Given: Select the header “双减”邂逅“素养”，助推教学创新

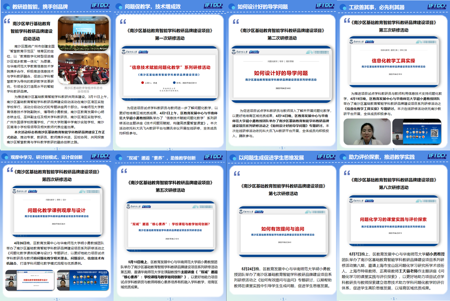Looking at the screenshot, I should pyautogui.click(x=161, y=158).
